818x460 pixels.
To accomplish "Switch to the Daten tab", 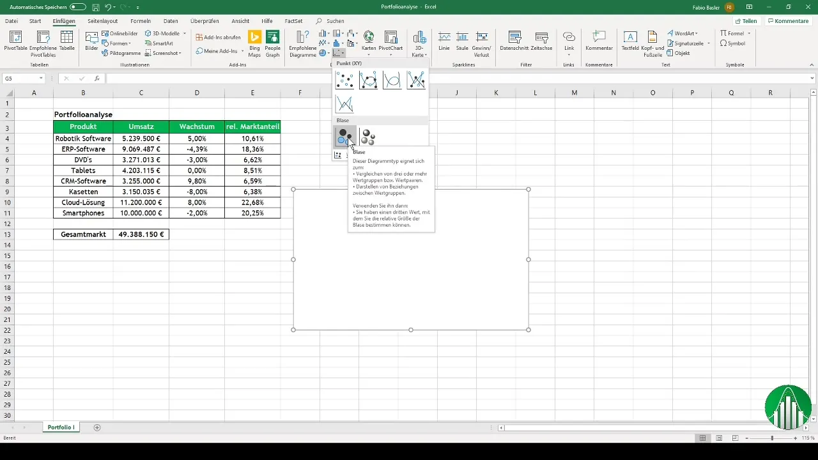I will (x=171, y=21).
